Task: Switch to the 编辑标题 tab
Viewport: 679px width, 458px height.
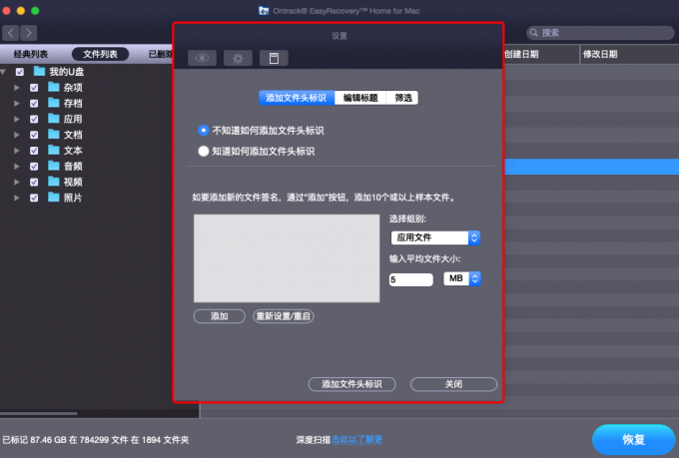Action: (360, 98)
